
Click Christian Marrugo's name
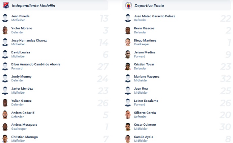25,137
